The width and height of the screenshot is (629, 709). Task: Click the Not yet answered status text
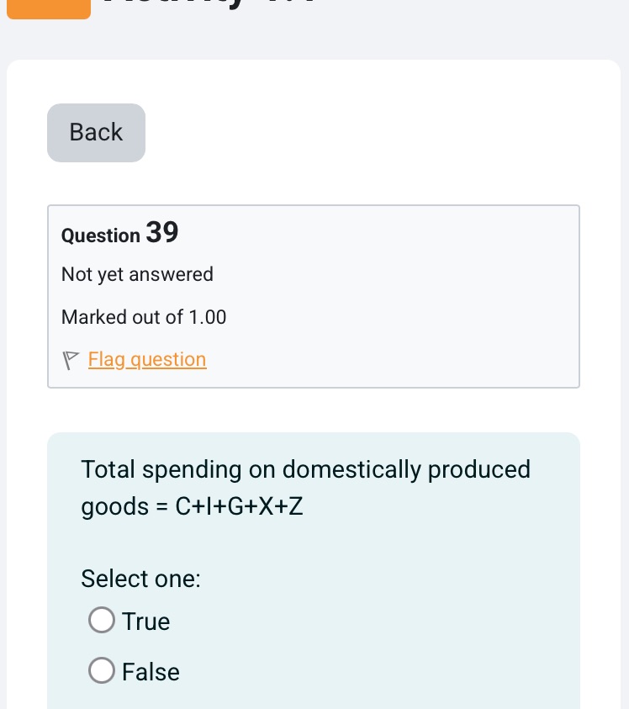(x=137, y=274)
